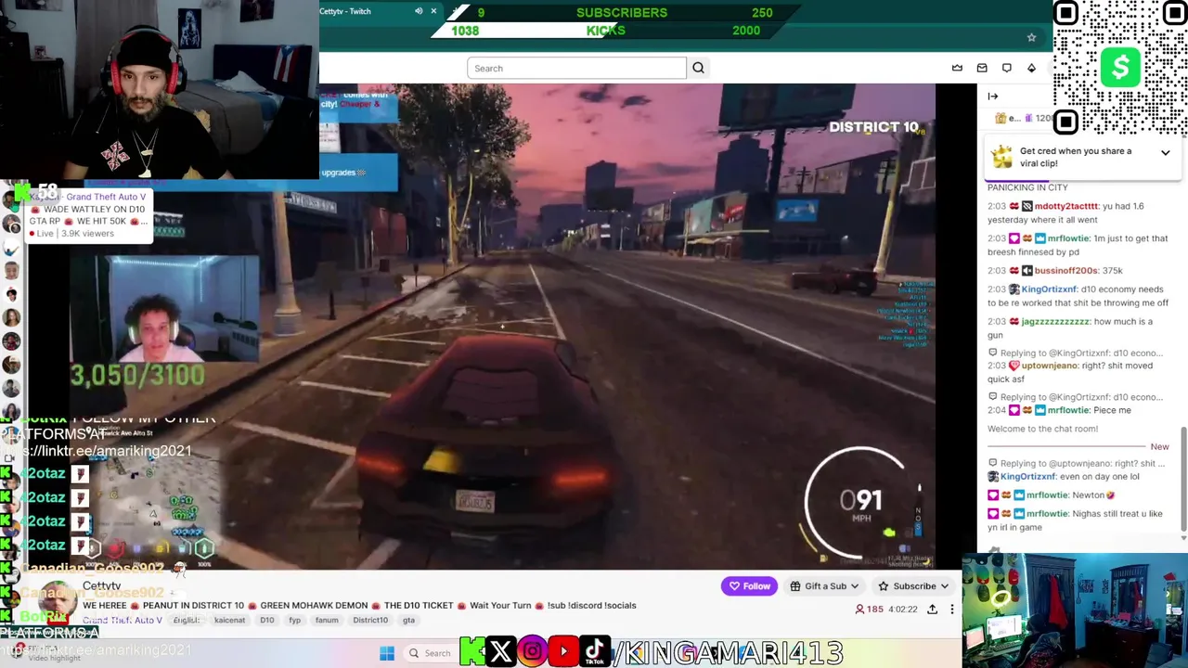Image resolution: width=1188 pixels, height=668 pixels.
Task: Open the Windows Start menu
Action: tap(387, 653)
